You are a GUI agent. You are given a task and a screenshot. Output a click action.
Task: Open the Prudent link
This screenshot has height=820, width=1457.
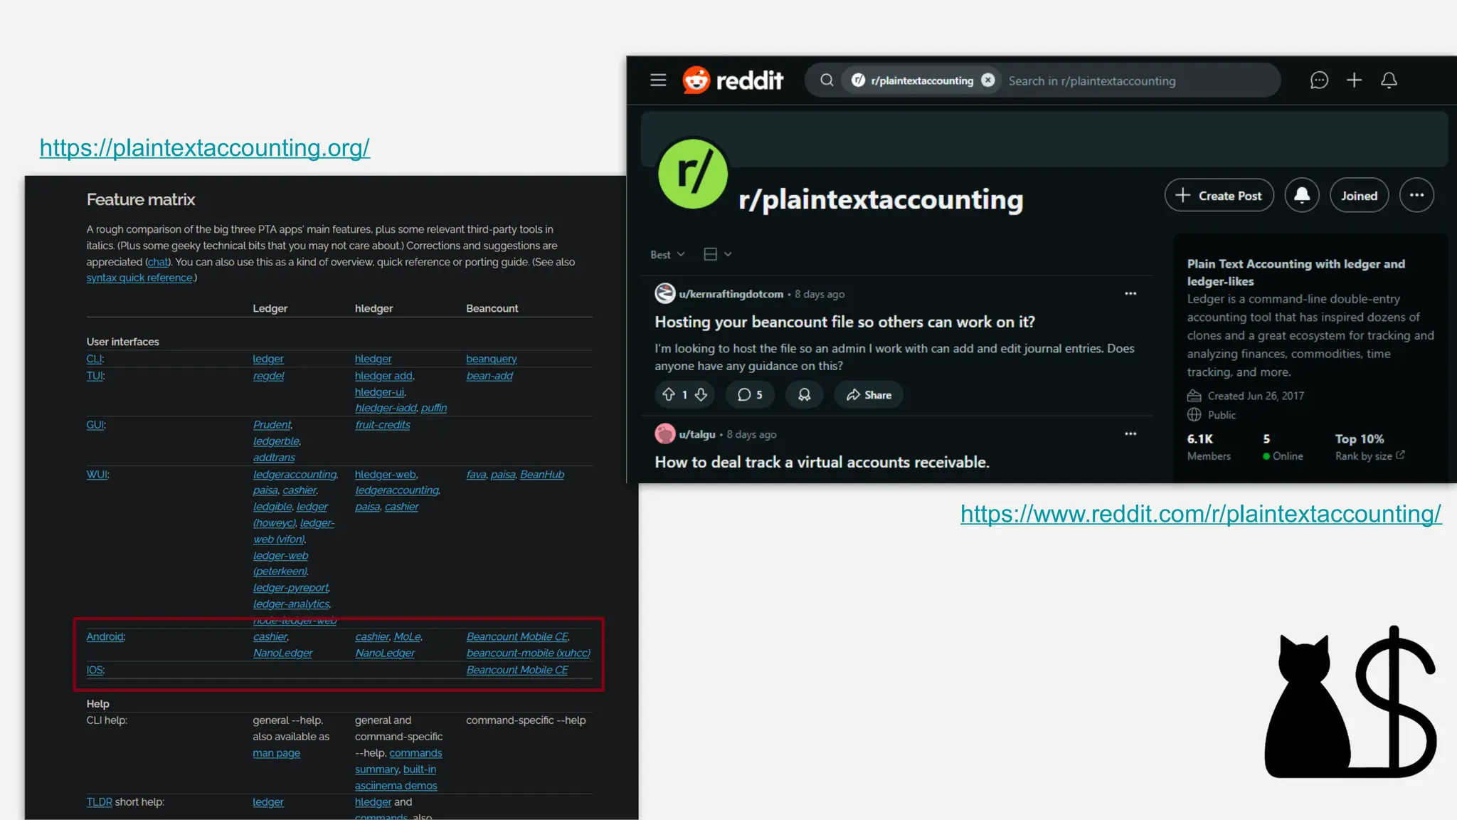coord(272,425)
